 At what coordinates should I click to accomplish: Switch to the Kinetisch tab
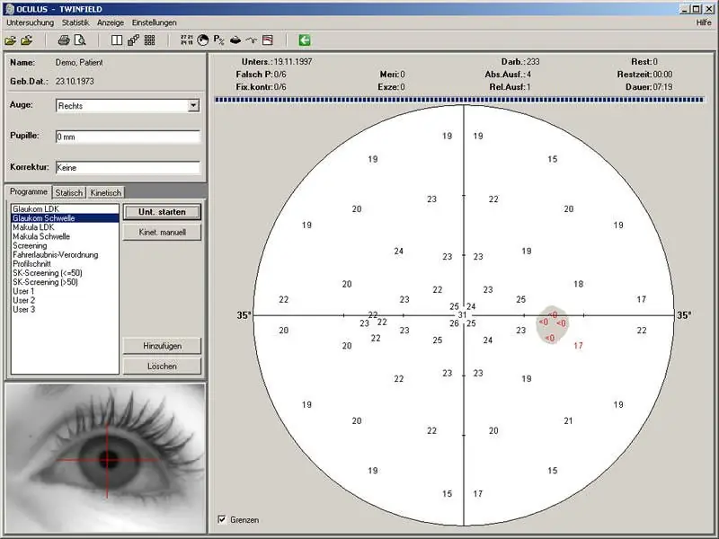click(106, 192)
